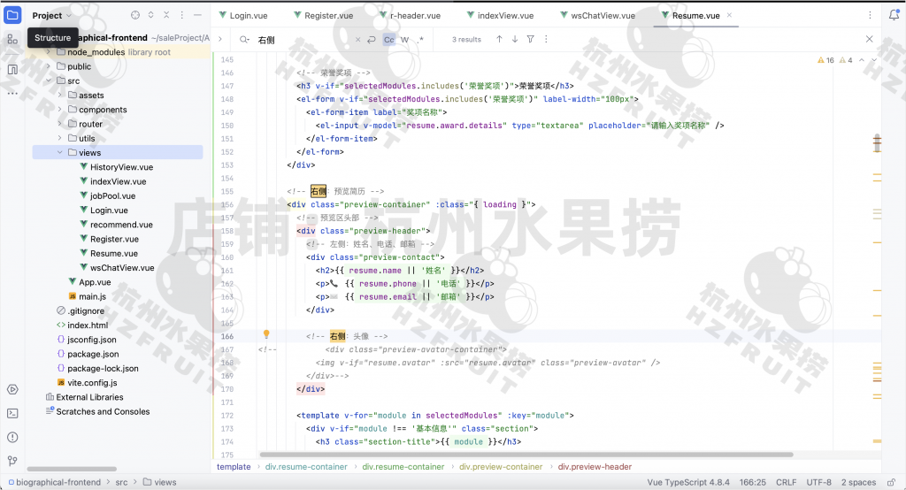Click Vue TypeScript 4.8.4 status widget
This screenshot has width=906, height=490.
688,482
